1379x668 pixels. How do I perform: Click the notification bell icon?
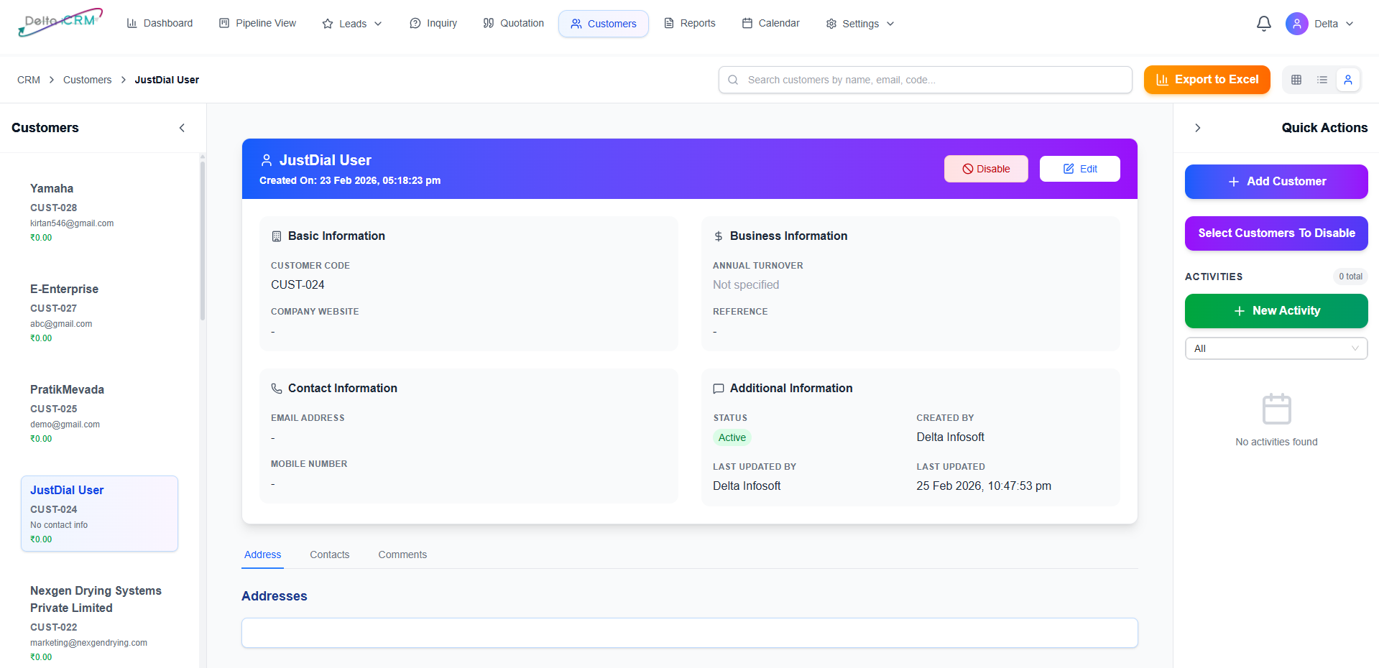(1263, 24)
